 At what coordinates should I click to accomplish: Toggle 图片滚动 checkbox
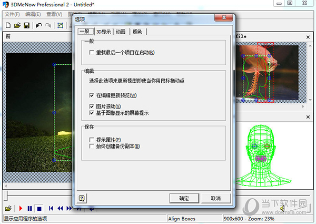(92, 106)
